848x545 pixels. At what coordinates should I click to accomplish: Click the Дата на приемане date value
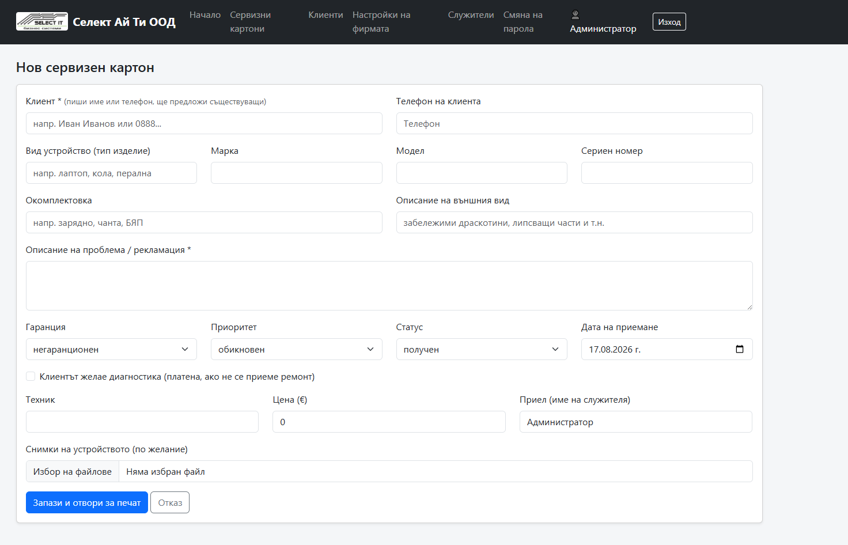[615, 349]
